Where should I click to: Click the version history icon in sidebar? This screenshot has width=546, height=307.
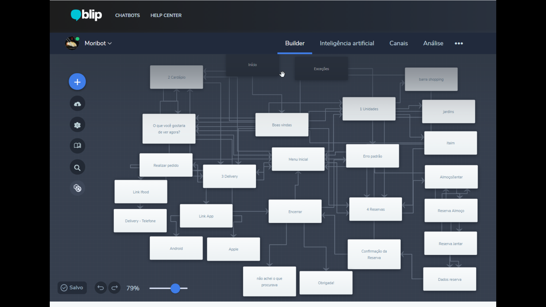(x=77, y=188)
